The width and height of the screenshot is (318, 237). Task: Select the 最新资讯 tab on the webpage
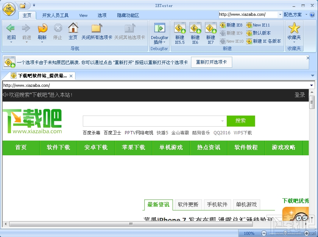point(158,205)
